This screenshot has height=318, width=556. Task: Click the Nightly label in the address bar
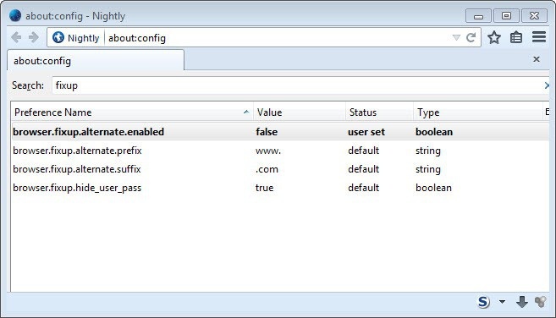click(x=83, y=38)
